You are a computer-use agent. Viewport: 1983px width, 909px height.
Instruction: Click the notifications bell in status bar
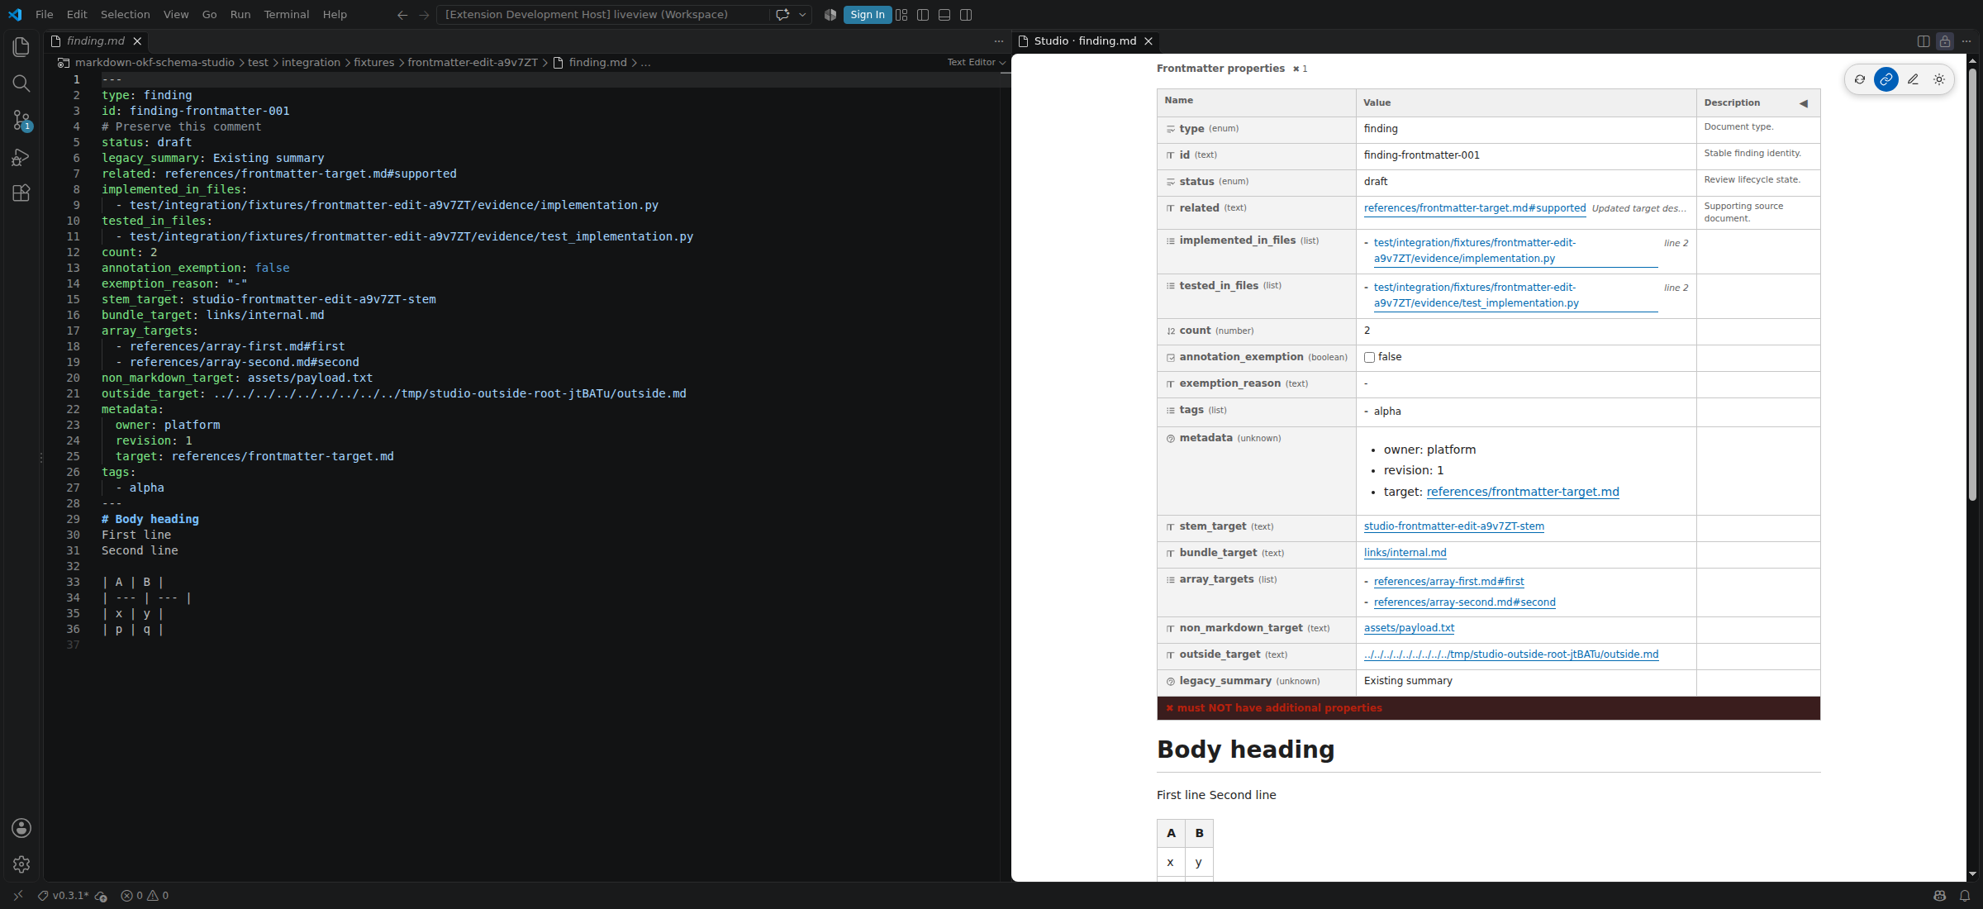pos(1965,895)
